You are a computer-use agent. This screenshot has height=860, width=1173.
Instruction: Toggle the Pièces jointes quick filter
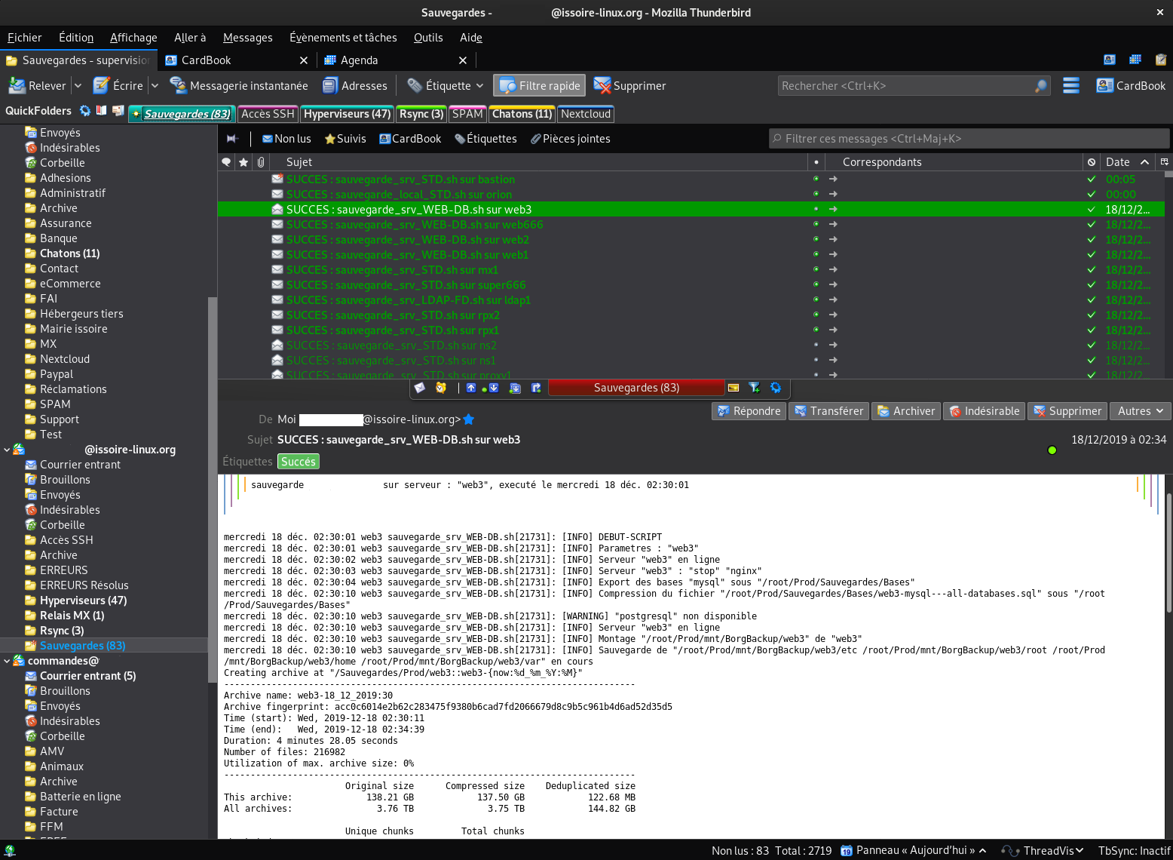571,139
